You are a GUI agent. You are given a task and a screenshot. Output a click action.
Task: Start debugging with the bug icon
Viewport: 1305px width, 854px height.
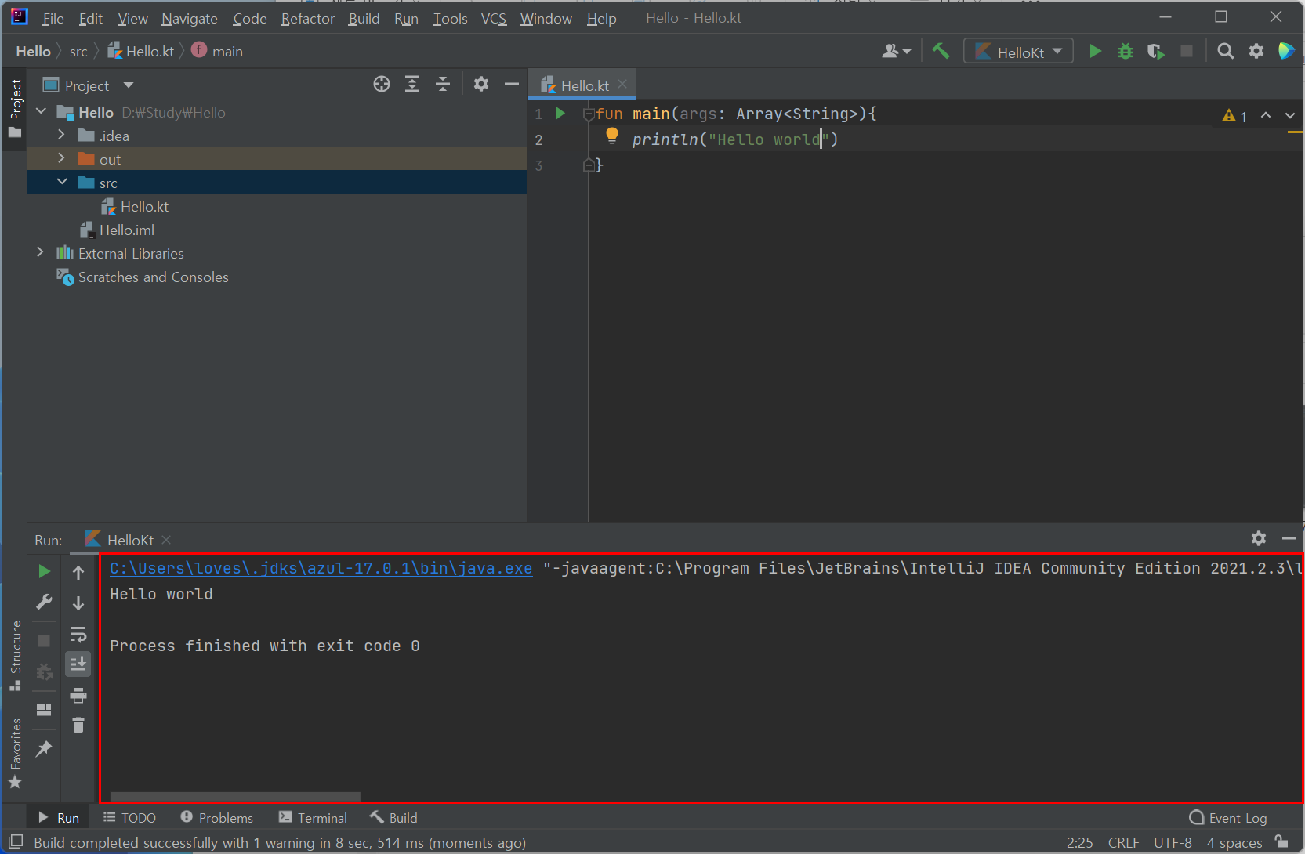click(1126, 52)
